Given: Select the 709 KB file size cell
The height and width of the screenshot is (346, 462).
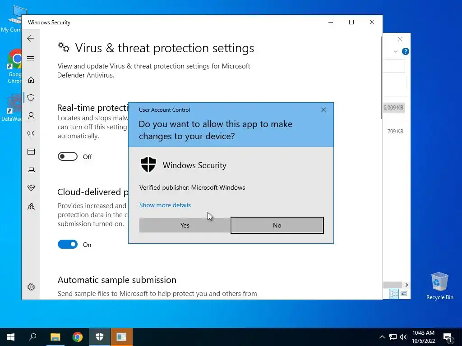Looking at the screenshot, I should tap(395, 131).
